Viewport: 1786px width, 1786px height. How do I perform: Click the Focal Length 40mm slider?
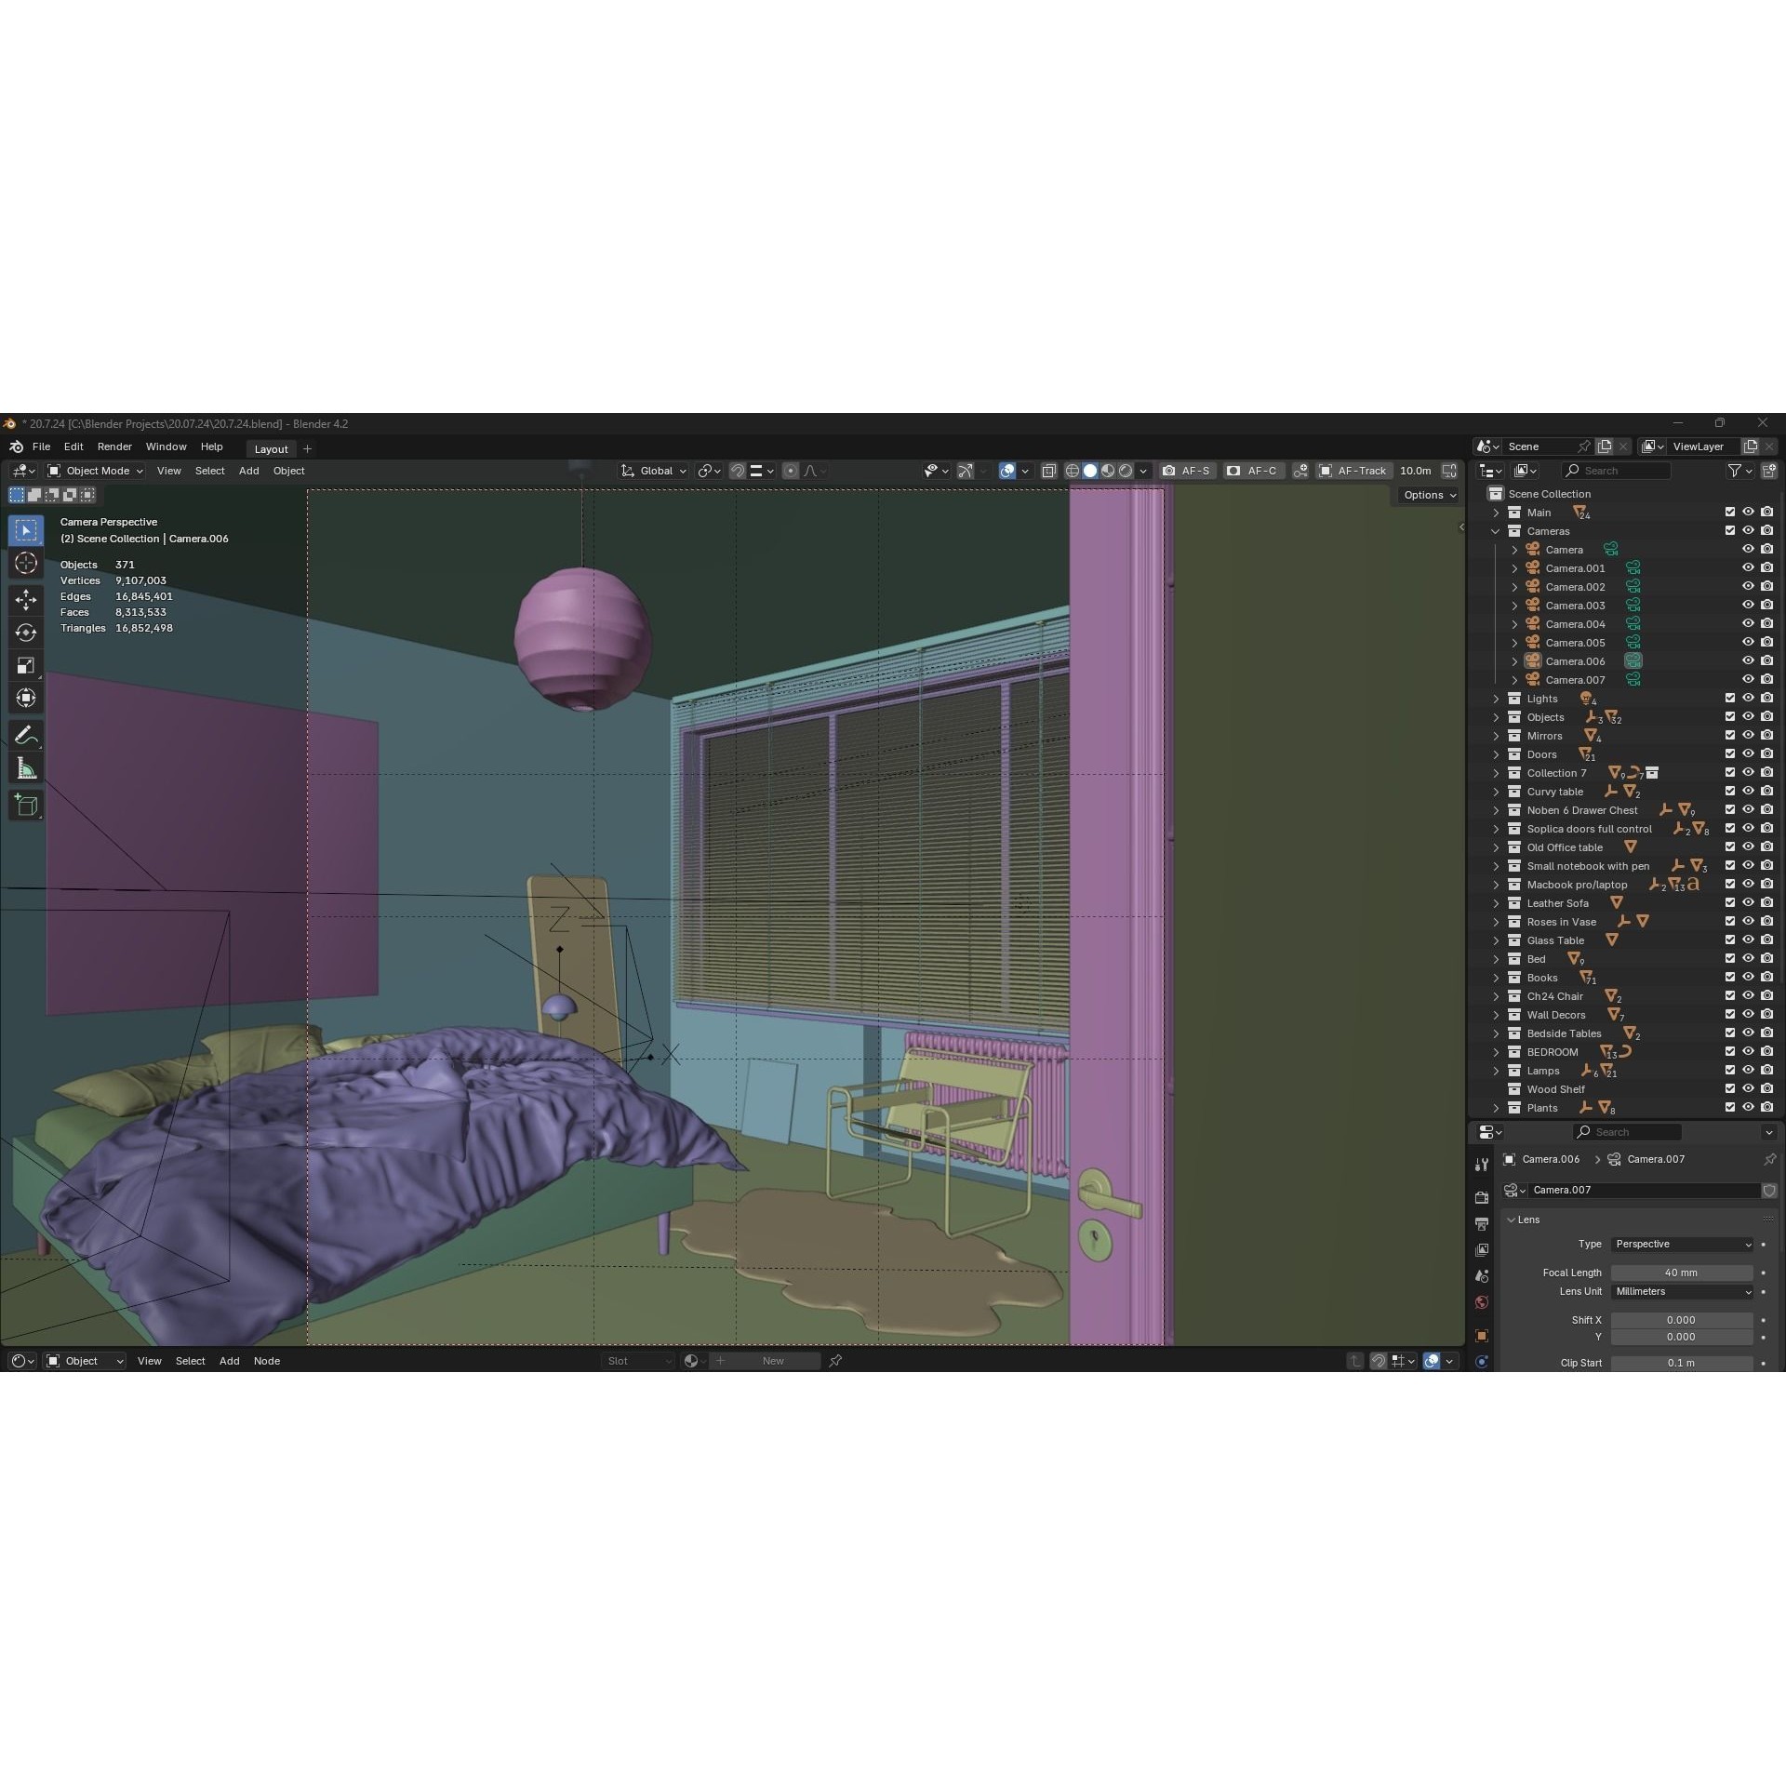click(x=1681, y=1273)
